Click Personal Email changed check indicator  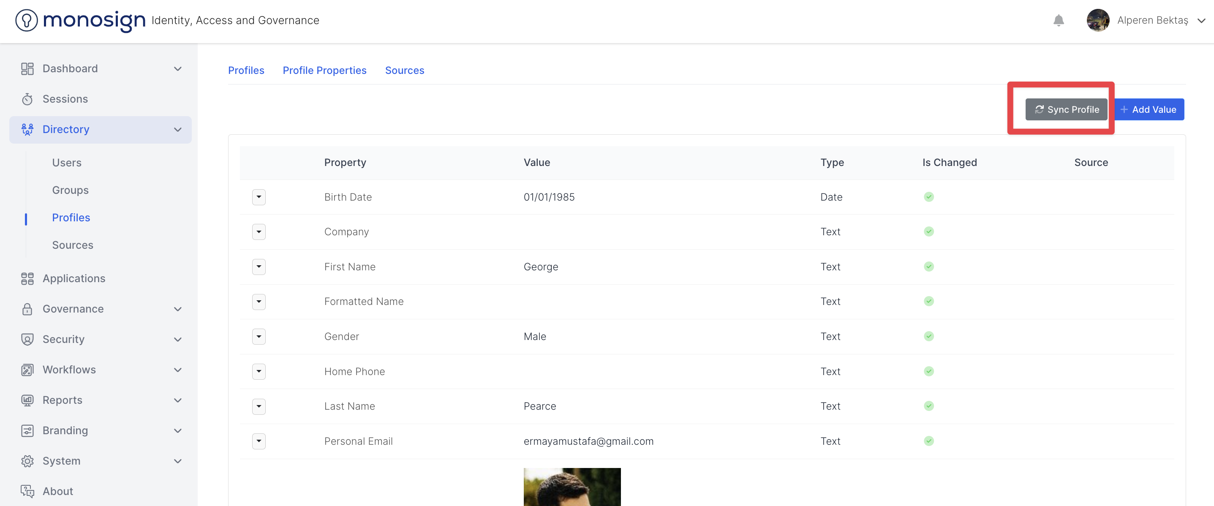[928, 441]
